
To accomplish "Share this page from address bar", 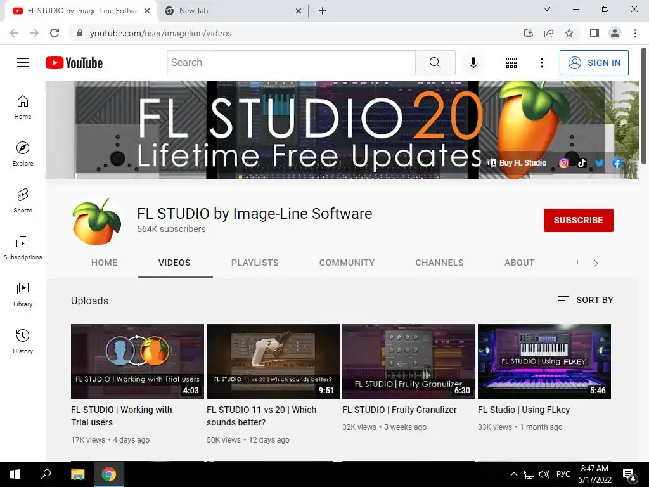I will [549, 33].
